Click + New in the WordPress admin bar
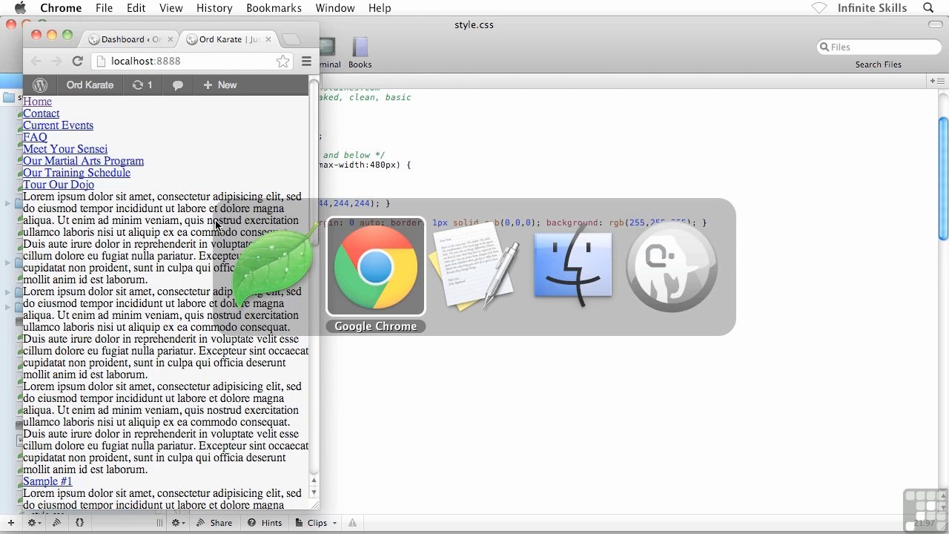949x534 pixels. coord(220,85)
